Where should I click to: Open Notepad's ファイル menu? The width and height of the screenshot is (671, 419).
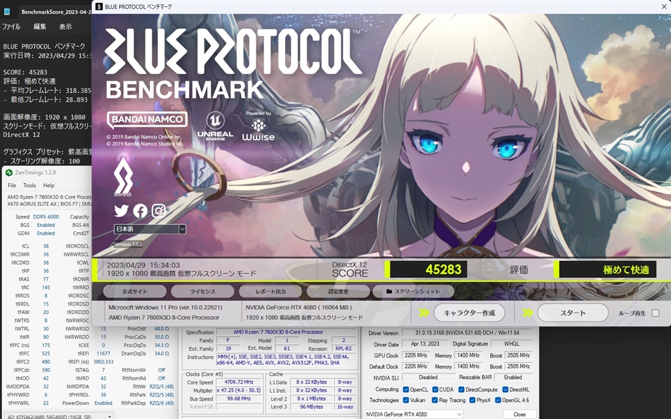[x=11, y=27]
